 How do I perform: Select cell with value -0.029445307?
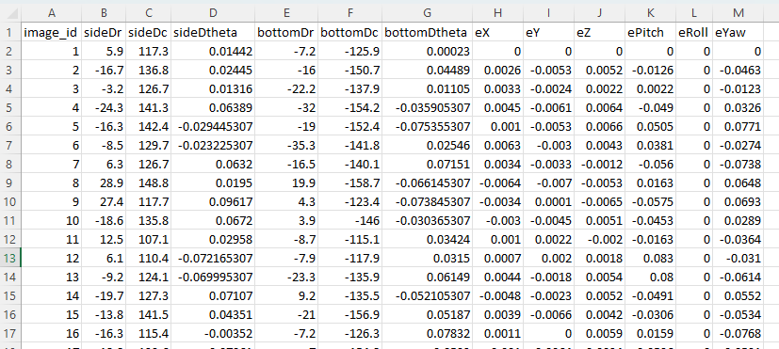click(213, 127)
